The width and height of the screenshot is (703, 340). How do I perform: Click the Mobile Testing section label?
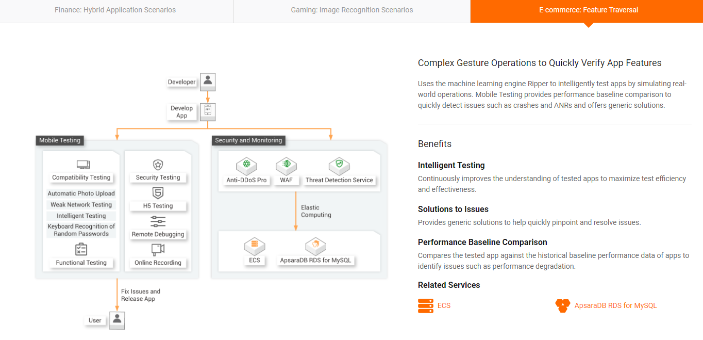pyautogui.click(x=60, y=140)
